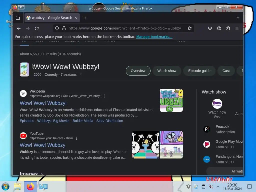This screenshot has width=256, height=192.
Task: Open the All watch options button
Action: [x=225, y=171]
